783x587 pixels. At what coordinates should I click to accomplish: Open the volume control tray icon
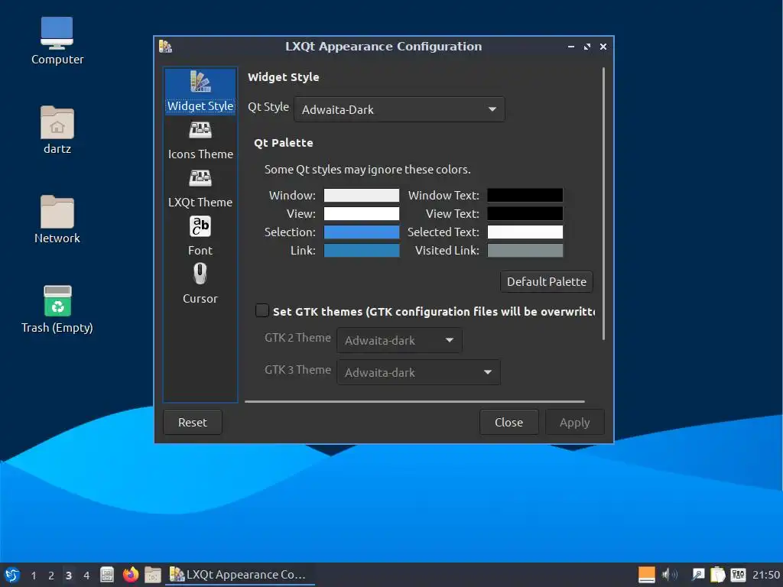[669, 575]
